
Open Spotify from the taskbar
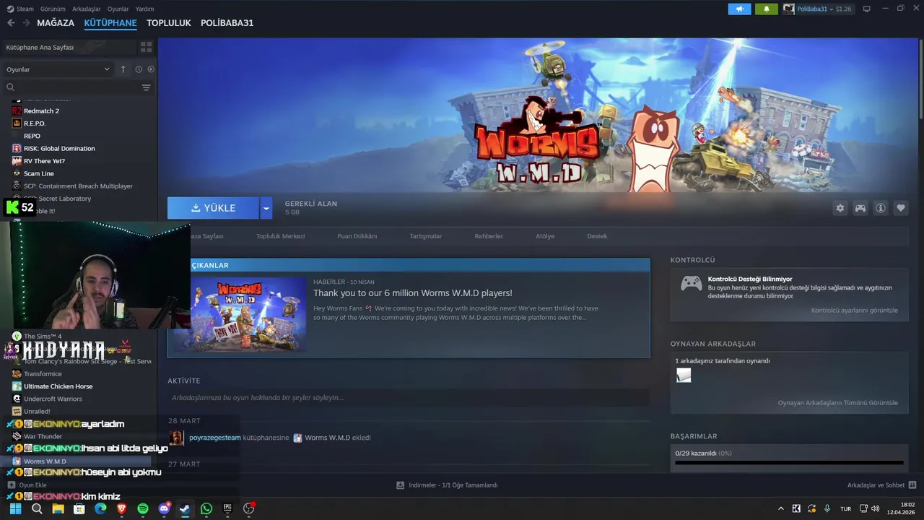143,508
